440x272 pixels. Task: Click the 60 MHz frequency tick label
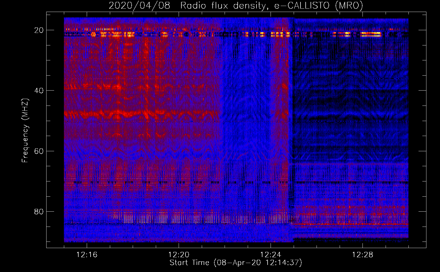(39, 151)
